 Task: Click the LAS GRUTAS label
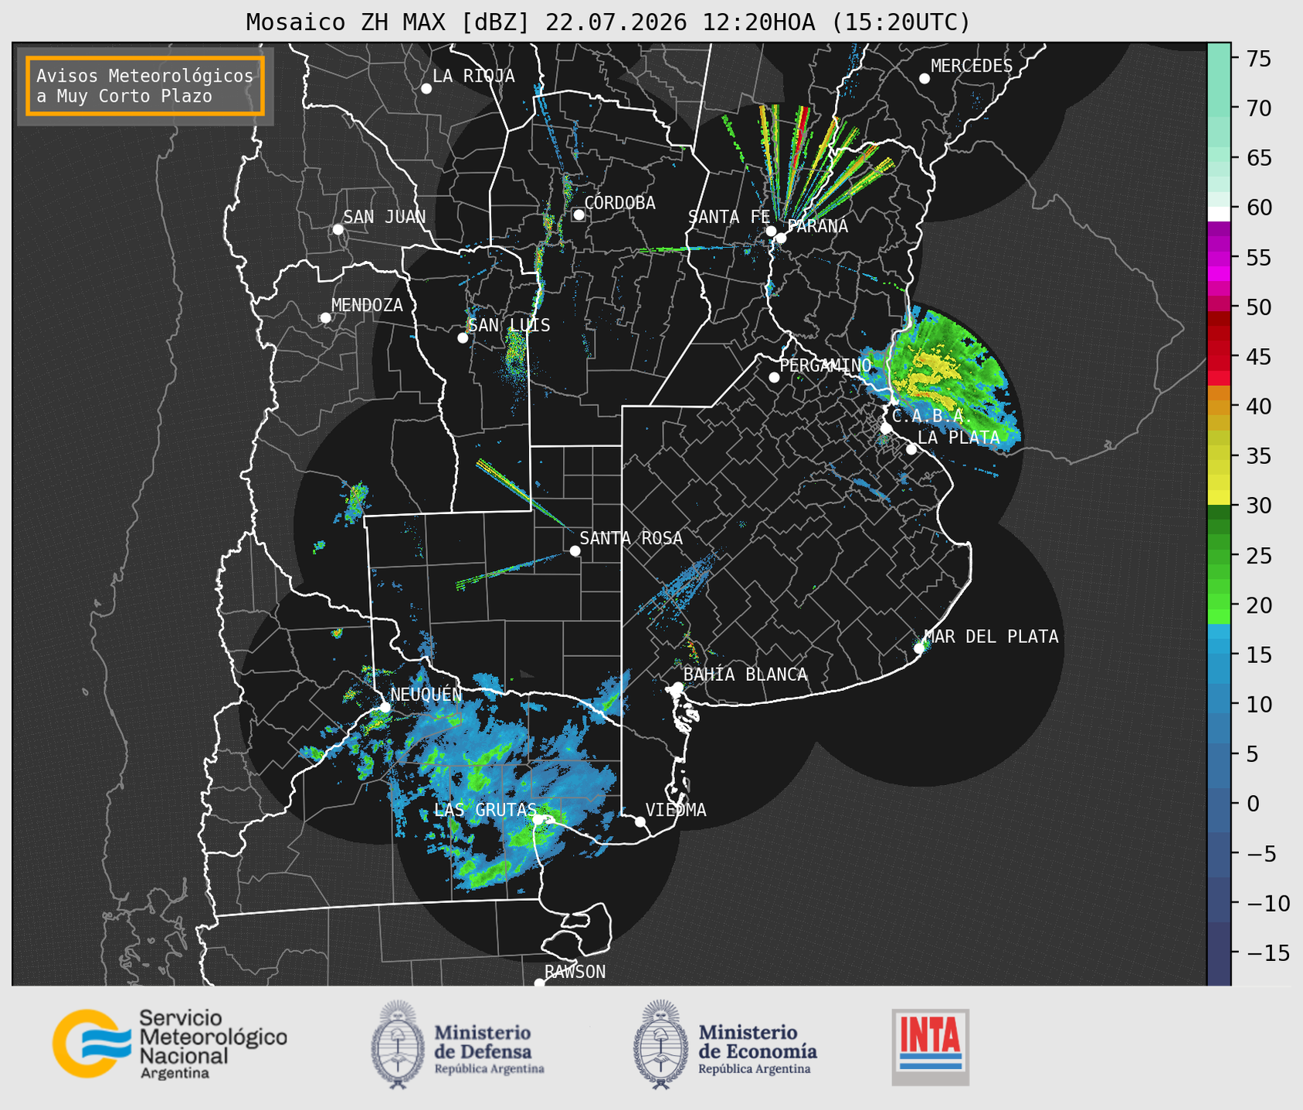point(485,810)
